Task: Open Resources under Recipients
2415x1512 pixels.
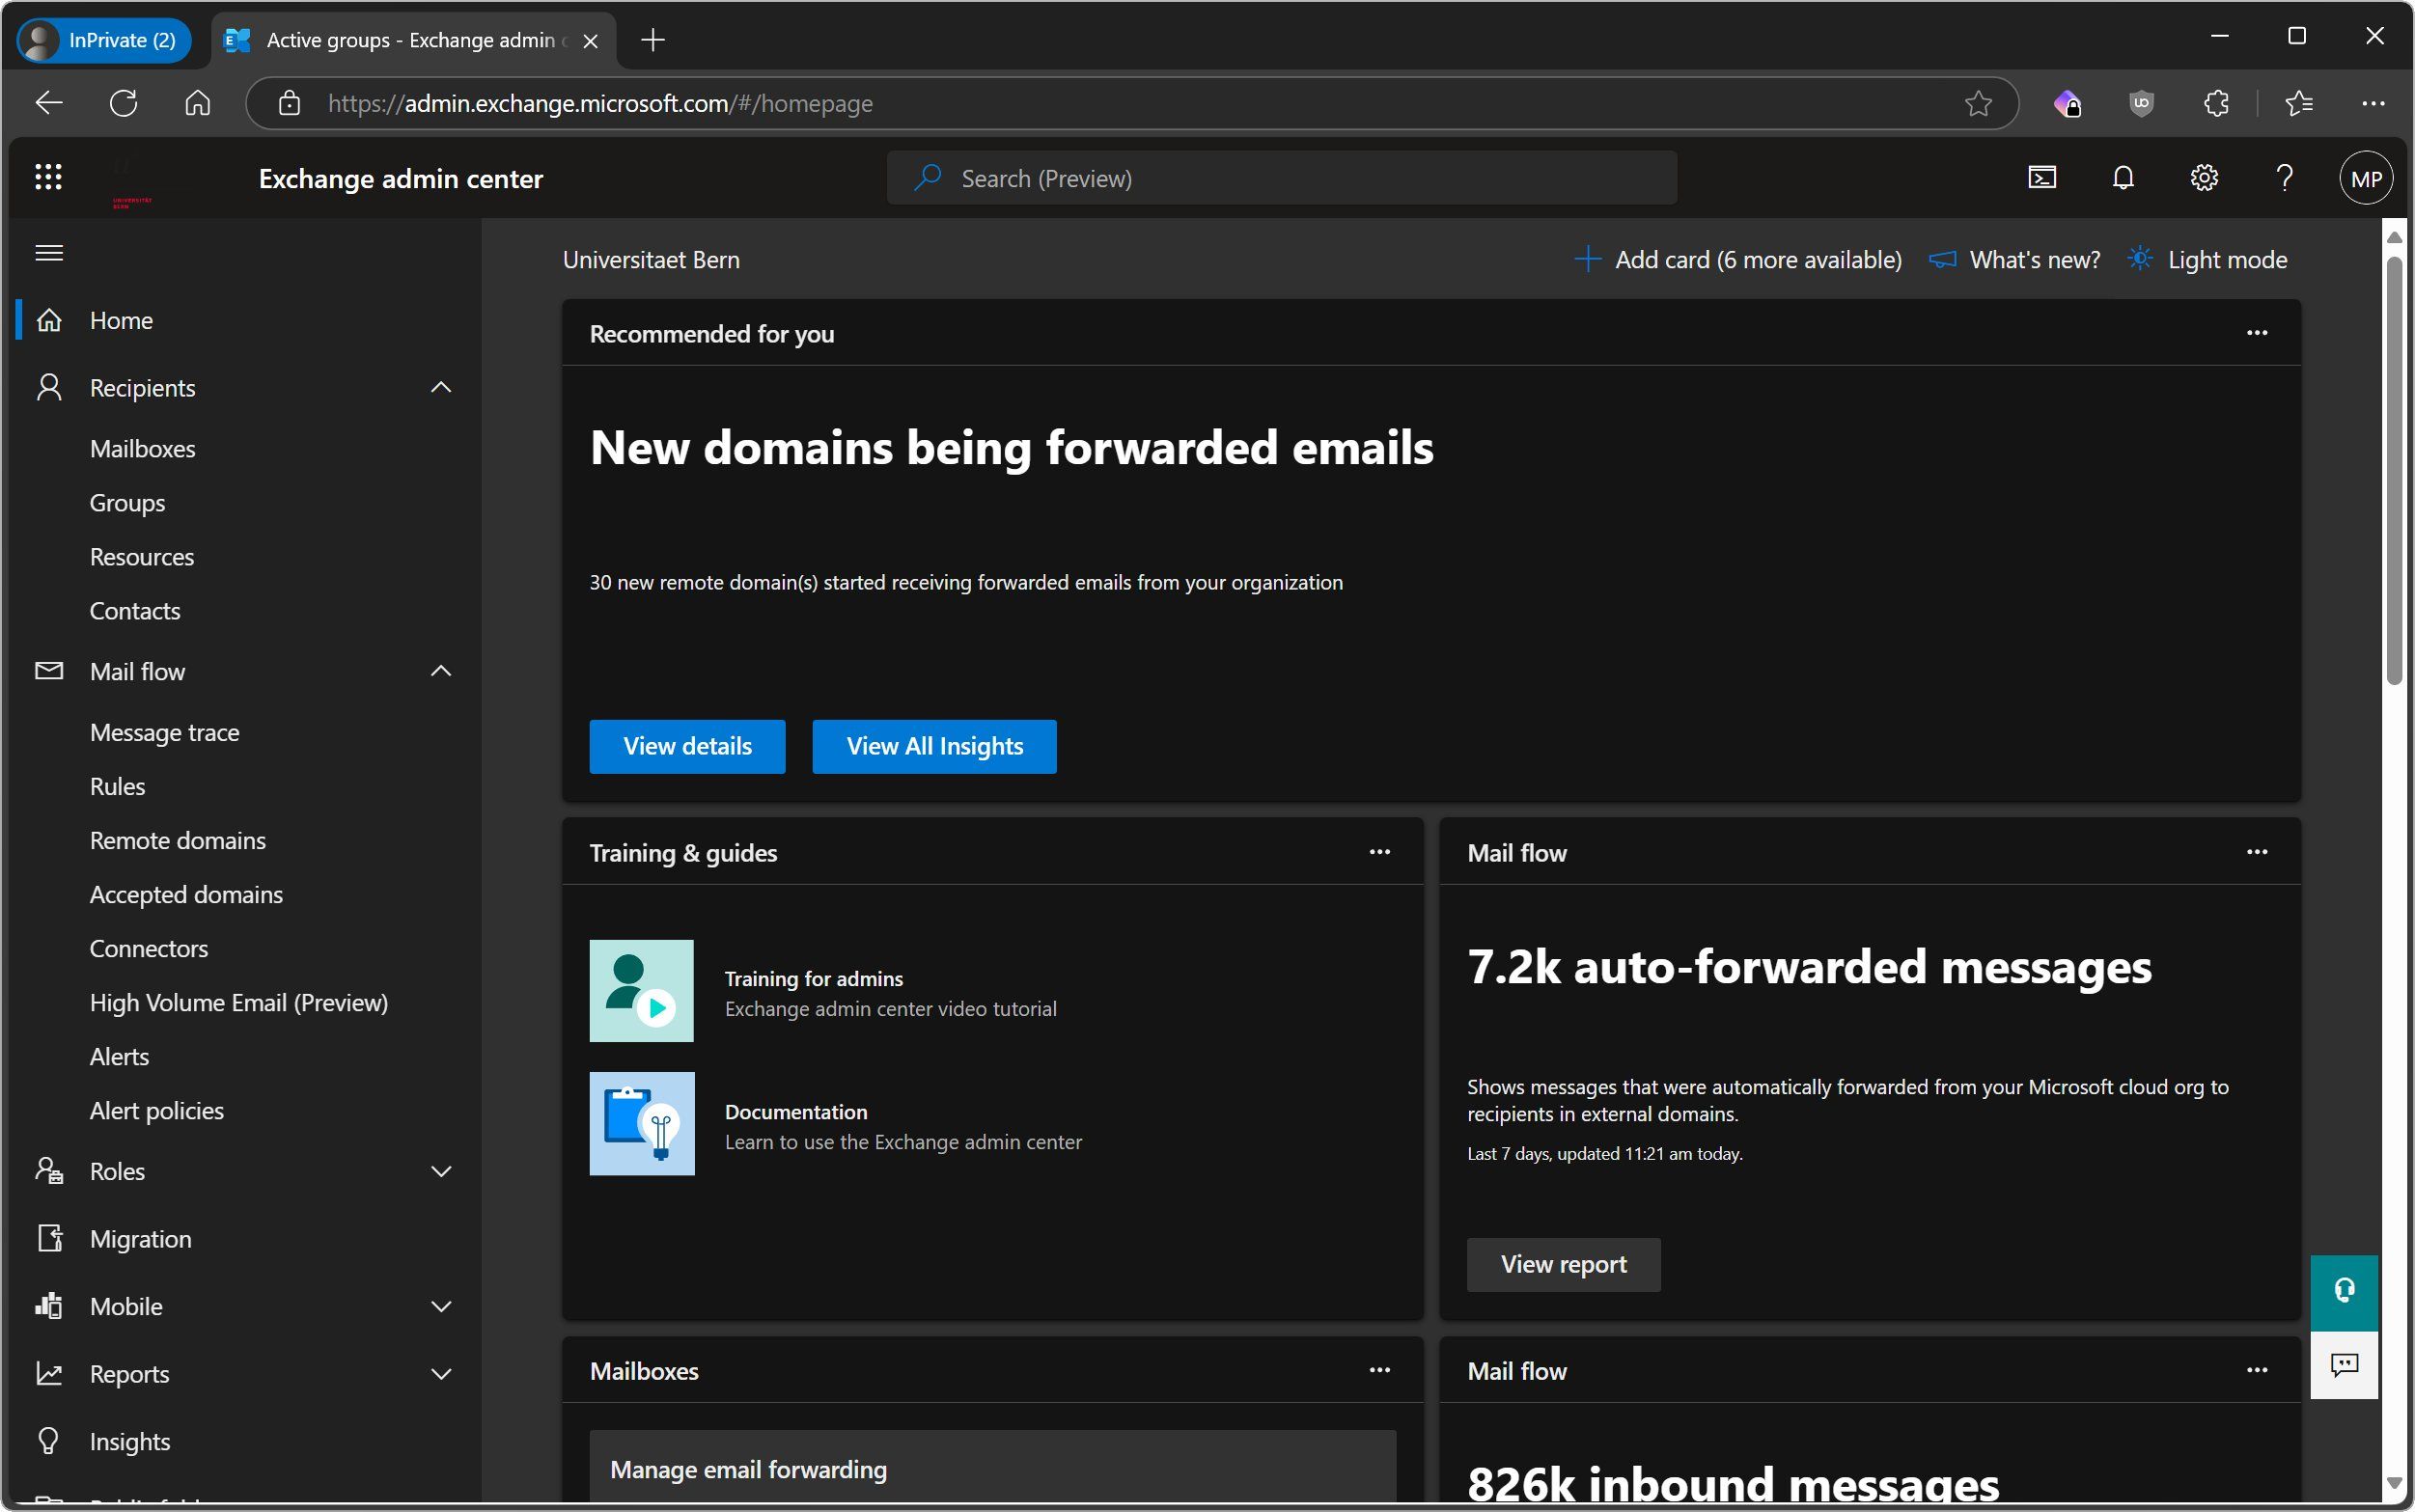Action: [x=142, y=557]
